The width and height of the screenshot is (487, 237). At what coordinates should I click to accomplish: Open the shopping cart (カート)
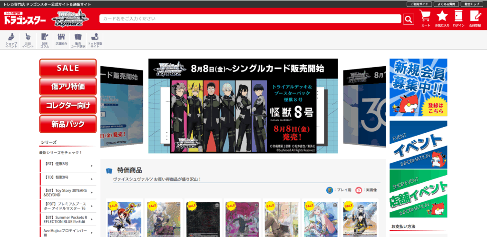pyautogui.click(x=426, y=18)
